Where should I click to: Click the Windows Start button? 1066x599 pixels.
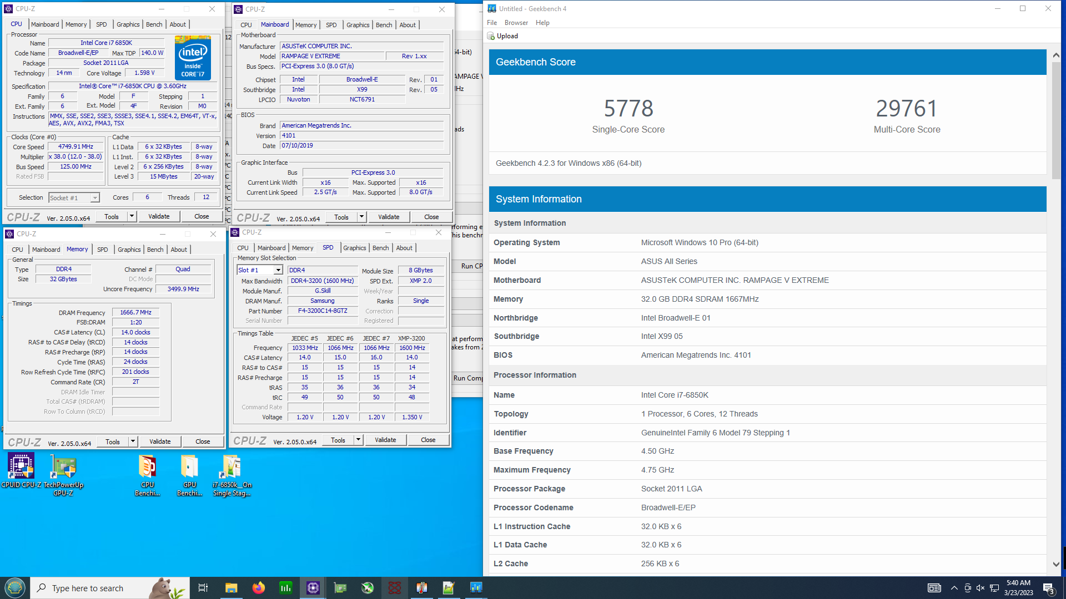tap(15, 588)
